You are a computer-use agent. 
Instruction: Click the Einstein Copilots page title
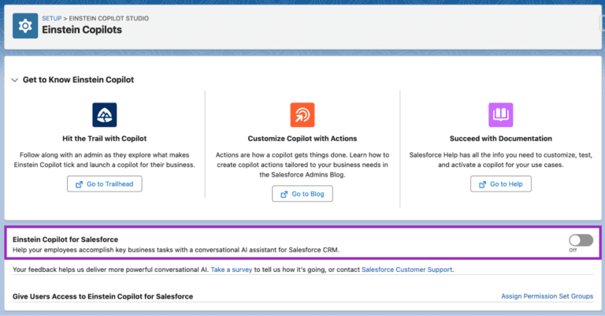[82, 30]
